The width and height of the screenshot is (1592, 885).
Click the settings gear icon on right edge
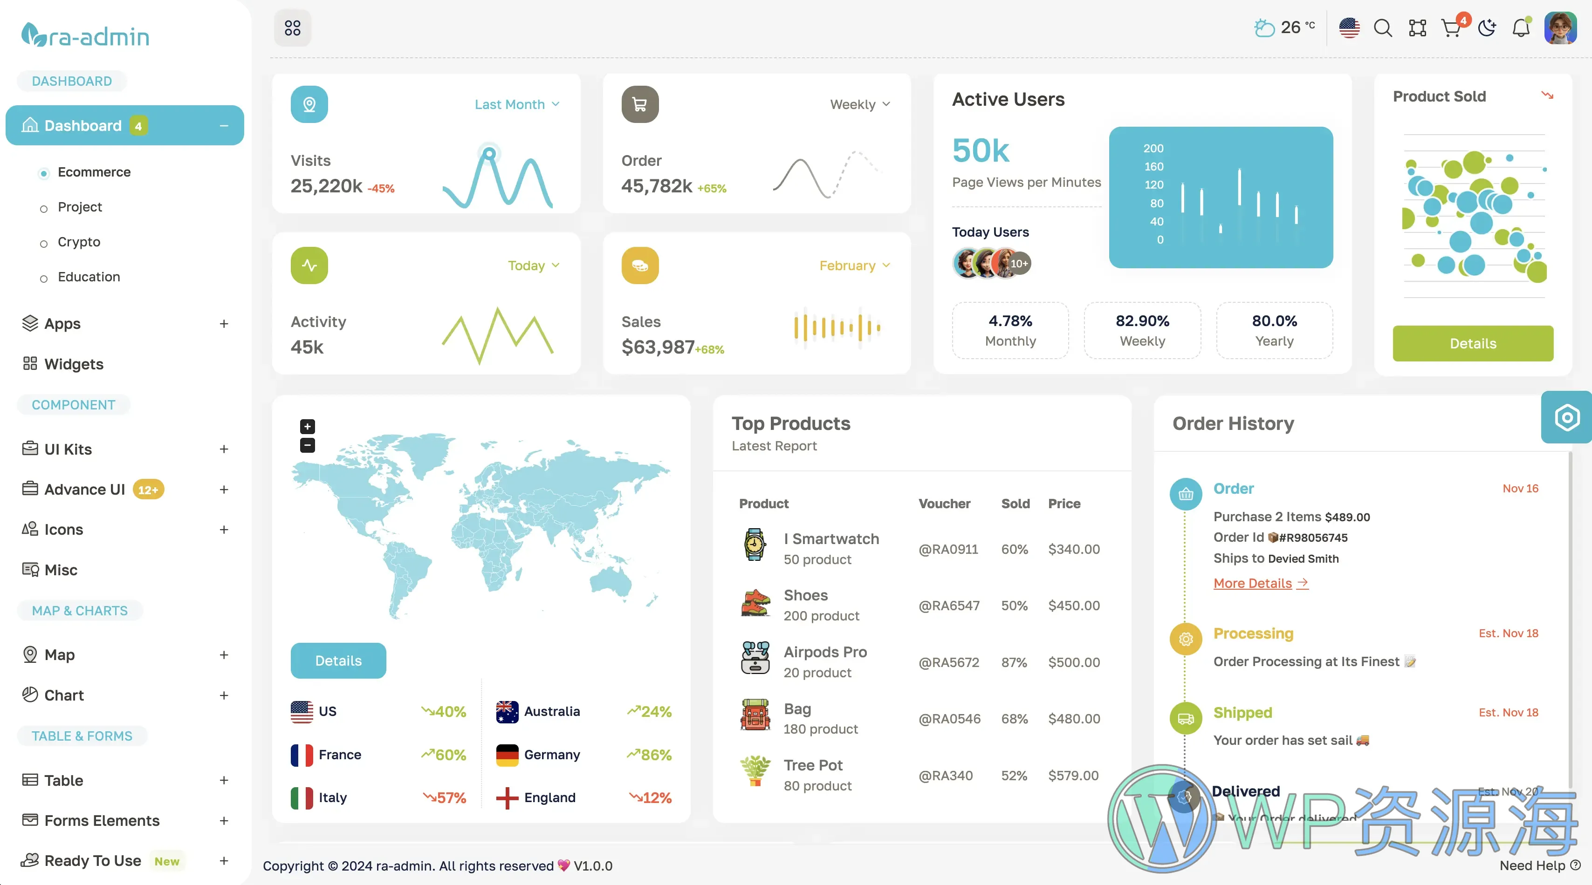tap(1567, 416)
